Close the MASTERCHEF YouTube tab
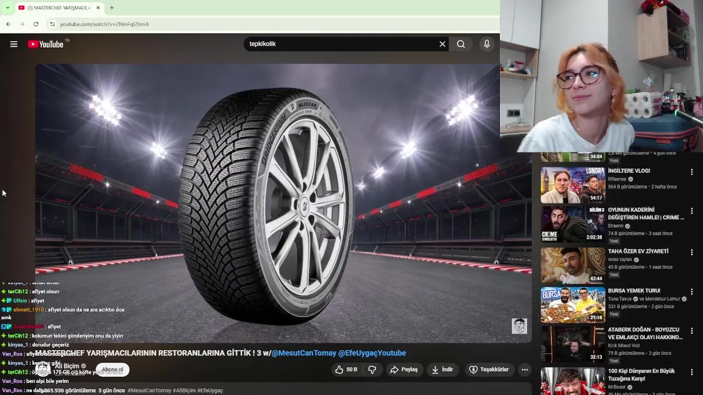The height and width of the screenshot is (395, 703). coord(98,8)
